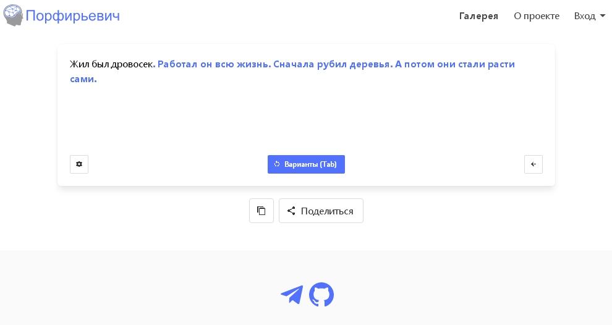Open the Порфирьевич home title link

[72, 16]
